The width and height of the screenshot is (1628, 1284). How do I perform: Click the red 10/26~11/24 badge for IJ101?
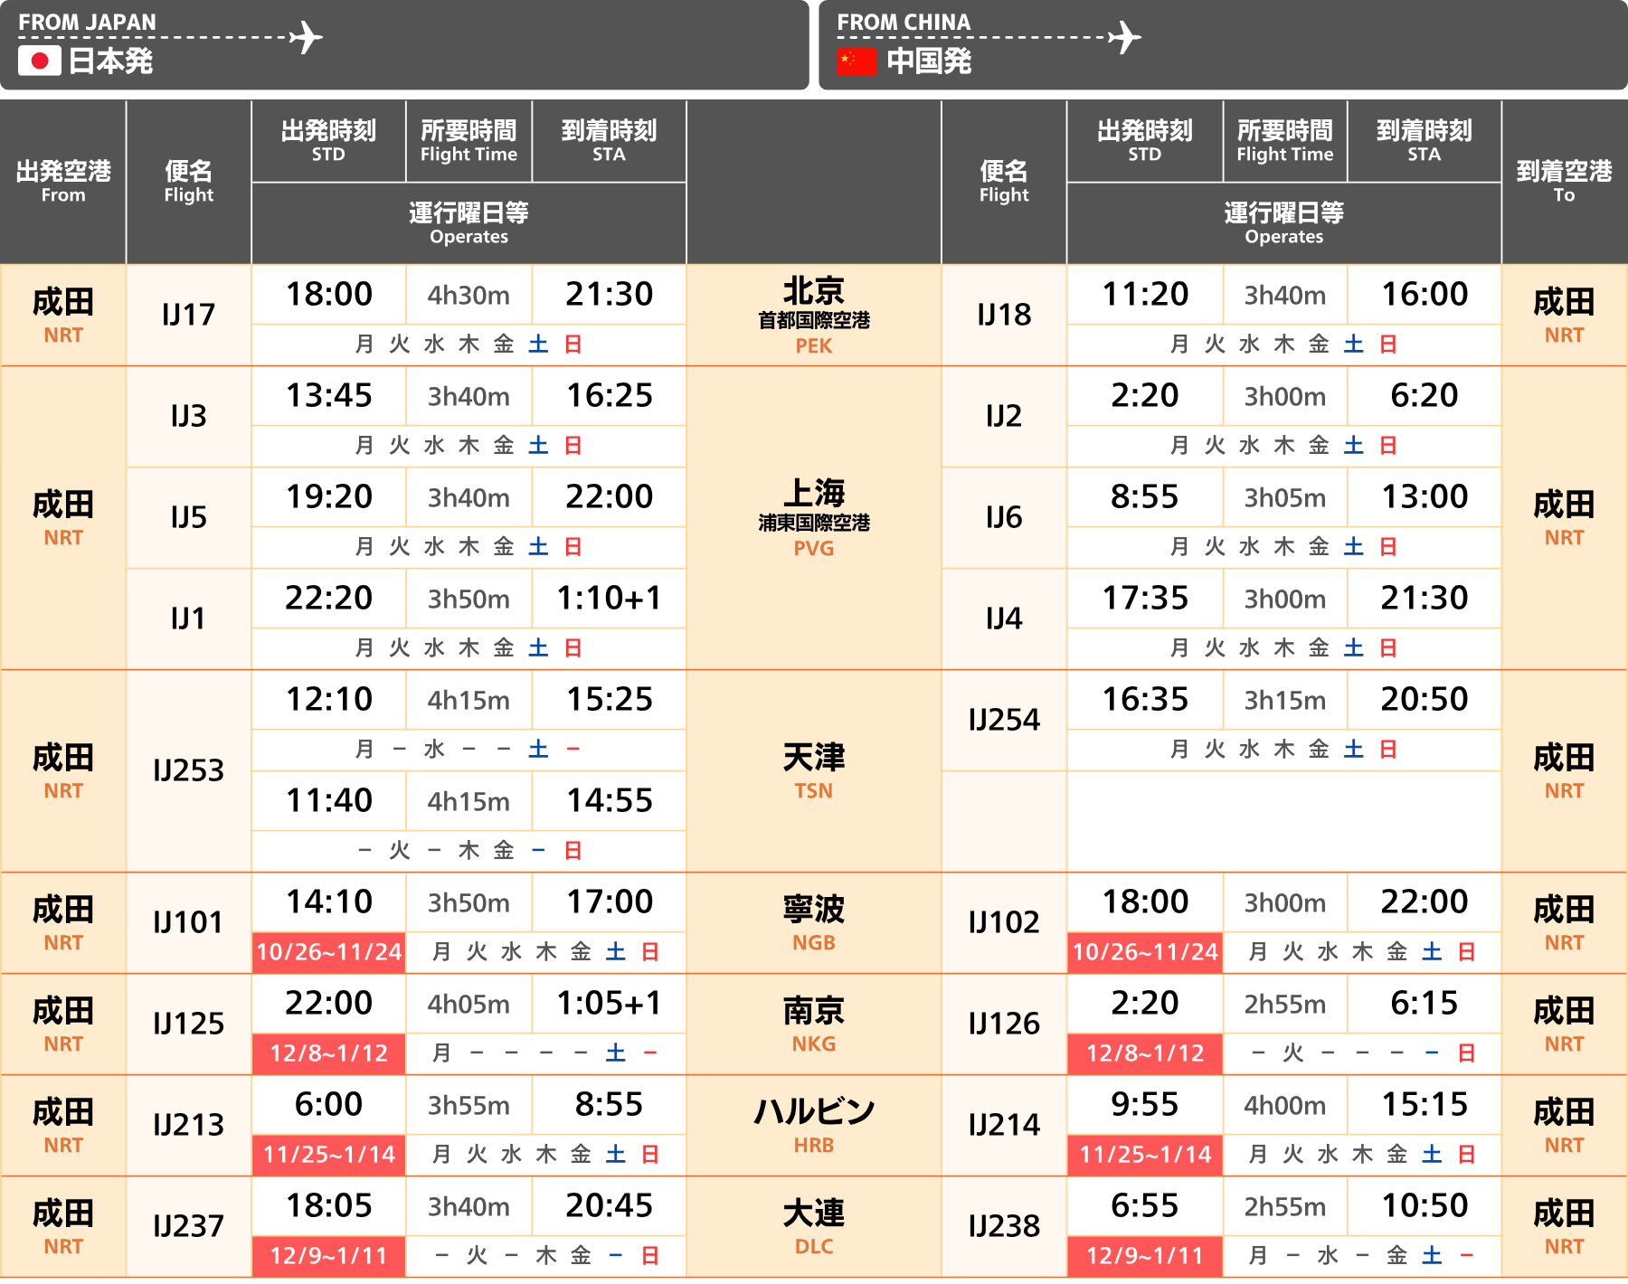(328, 952)
